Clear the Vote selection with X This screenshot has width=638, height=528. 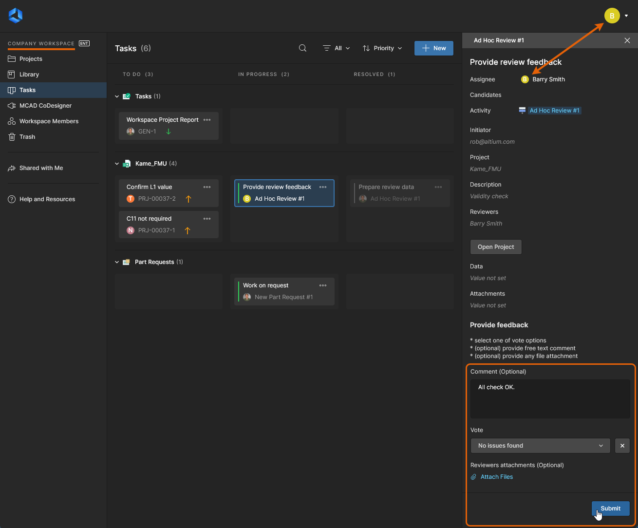[622, 446]
